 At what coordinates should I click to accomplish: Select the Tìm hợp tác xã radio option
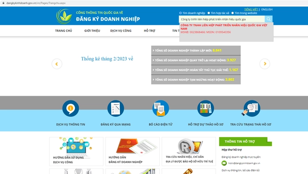208,13
